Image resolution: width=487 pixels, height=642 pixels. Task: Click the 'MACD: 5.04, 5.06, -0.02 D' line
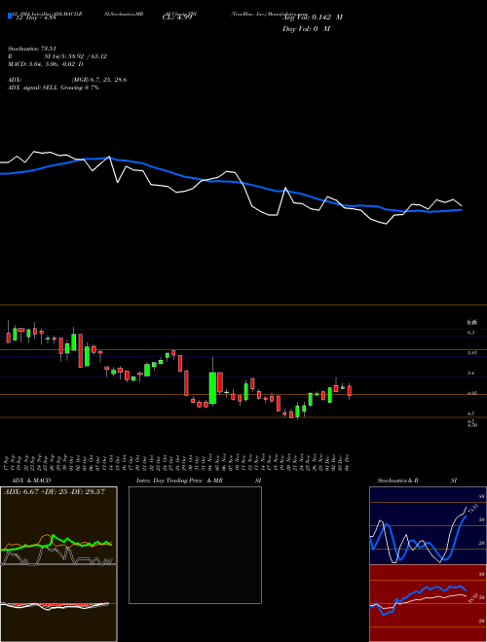coord(46,64)
